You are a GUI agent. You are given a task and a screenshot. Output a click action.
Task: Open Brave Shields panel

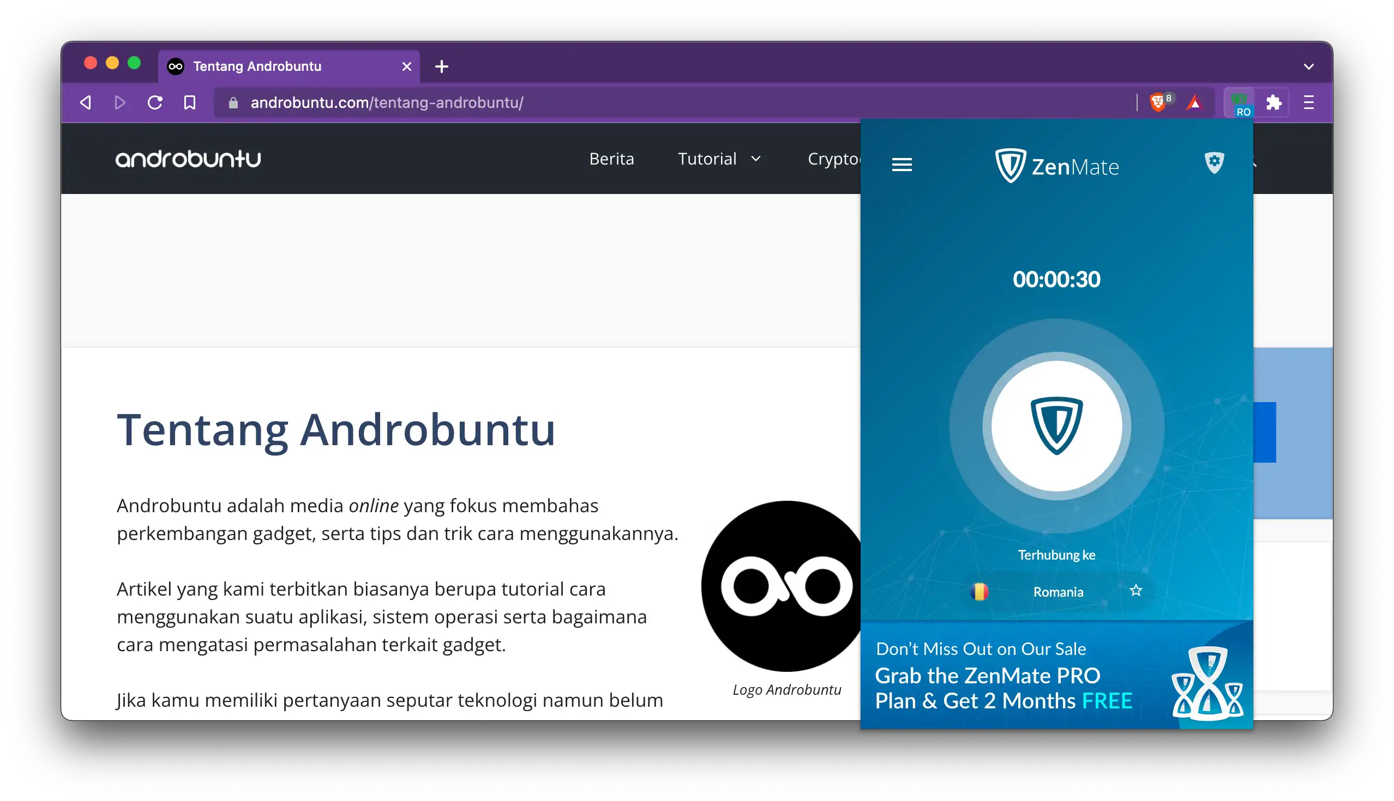tap(1159, 102)
